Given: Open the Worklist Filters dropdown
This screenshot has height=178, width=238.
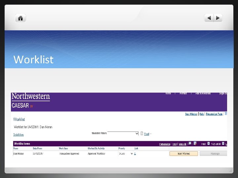Looking at the screenshot, I should coord(123,133).
